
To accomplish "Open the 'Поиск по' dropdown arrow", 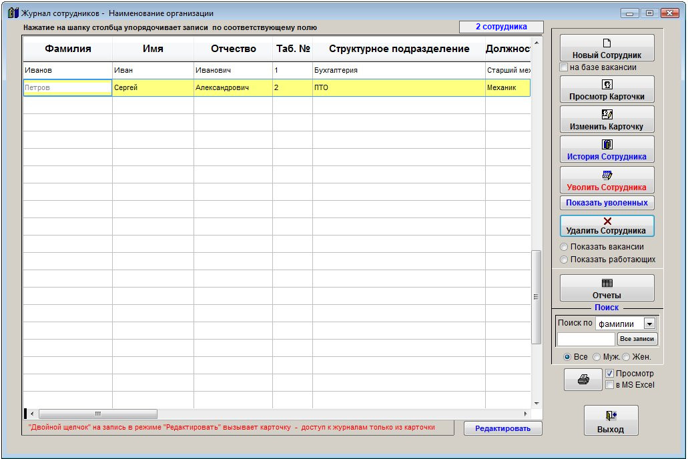I will [649, 324].
